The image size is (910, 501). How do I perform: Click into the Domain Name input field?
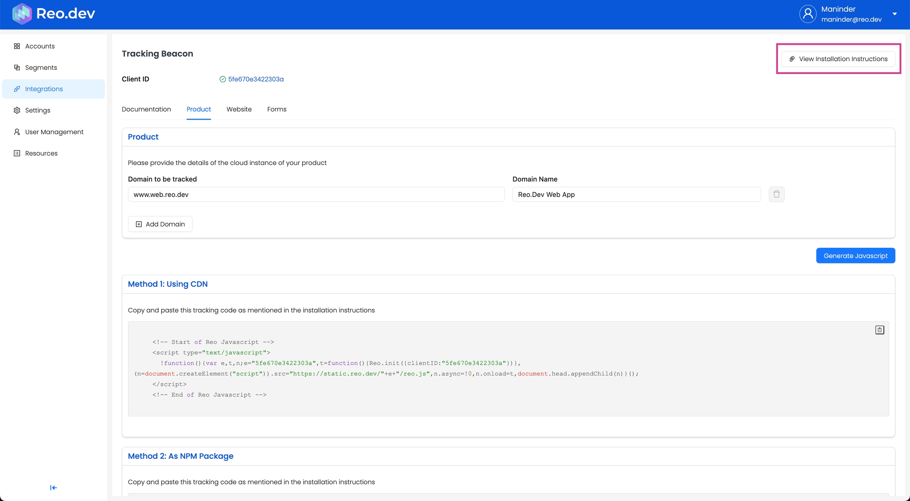636,195
